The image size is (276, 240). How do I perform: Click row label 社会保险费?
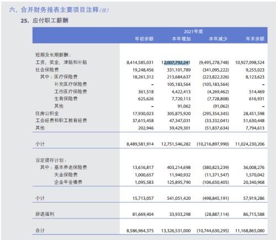click(x=47, y=70)
